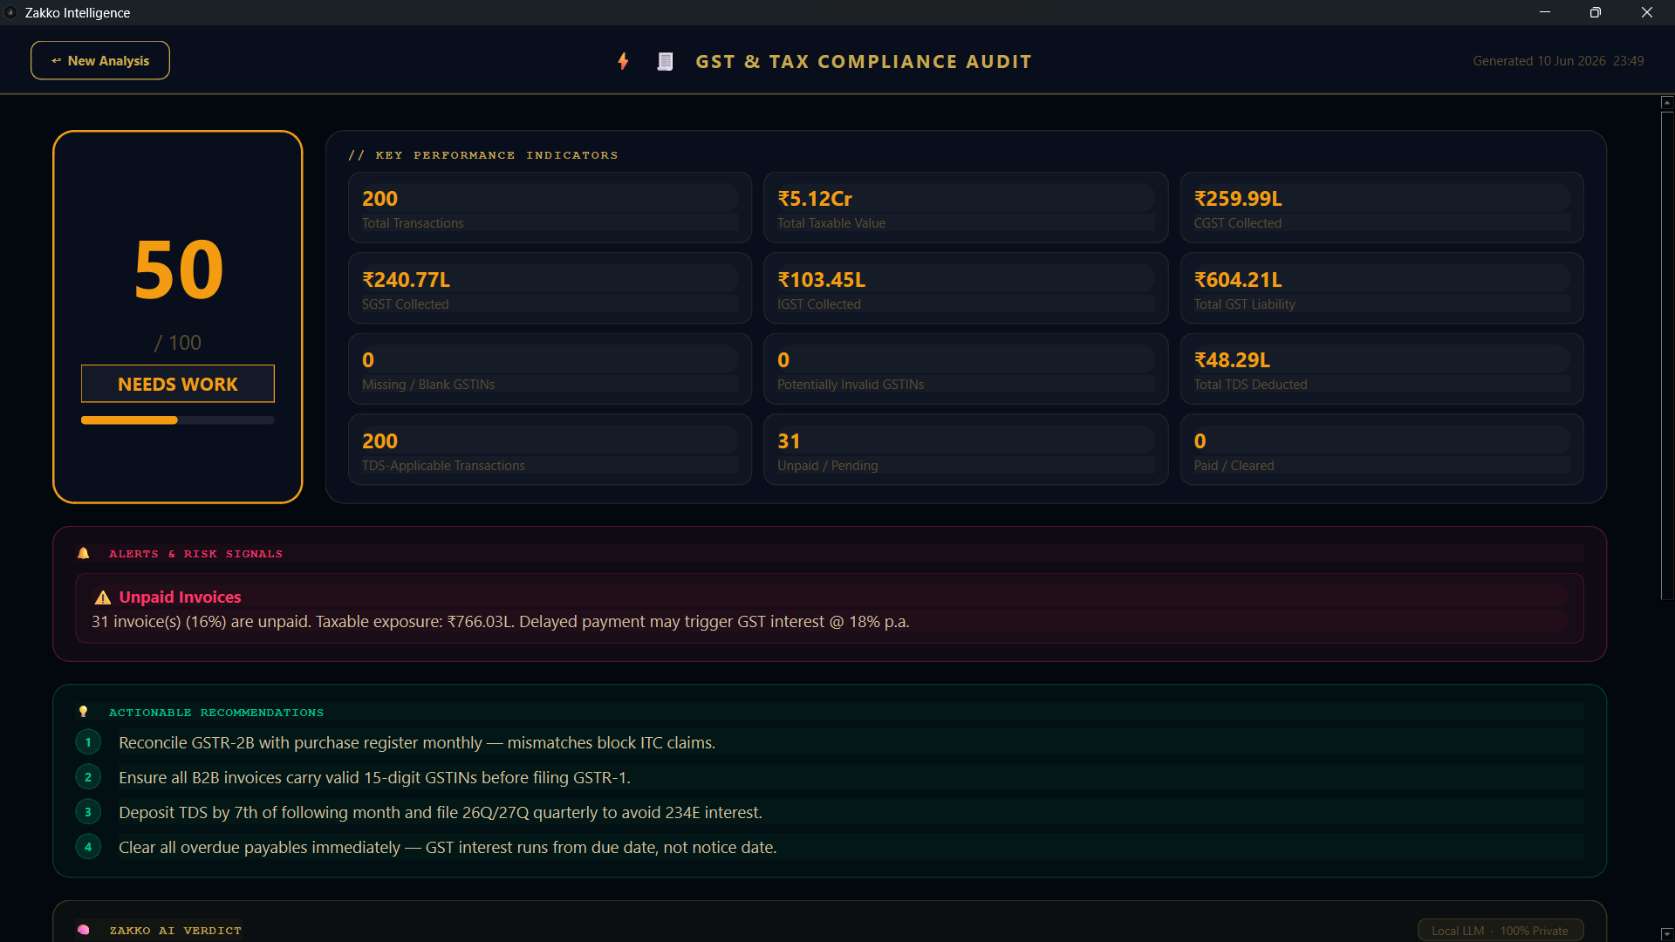Screen dimensions: 1675x942
Task: Select the IGST Collected card
Action: (966, 289)
